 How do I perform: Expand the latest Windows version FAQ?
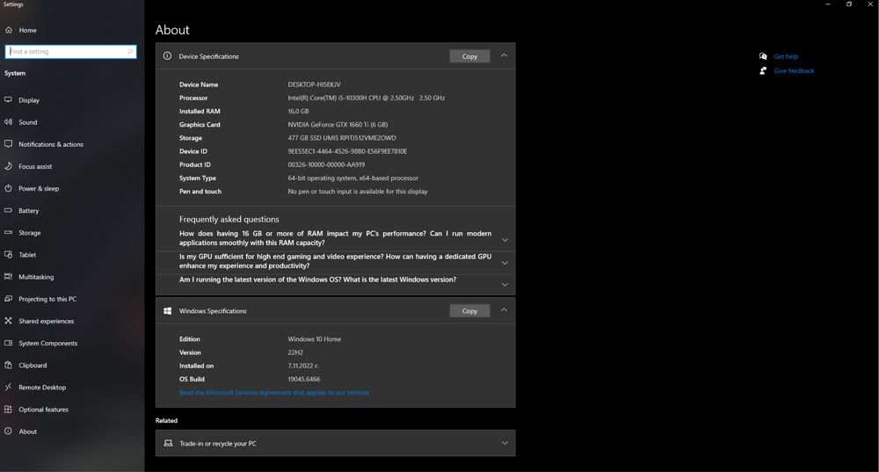pyautogui.click(x=505, y=285)
